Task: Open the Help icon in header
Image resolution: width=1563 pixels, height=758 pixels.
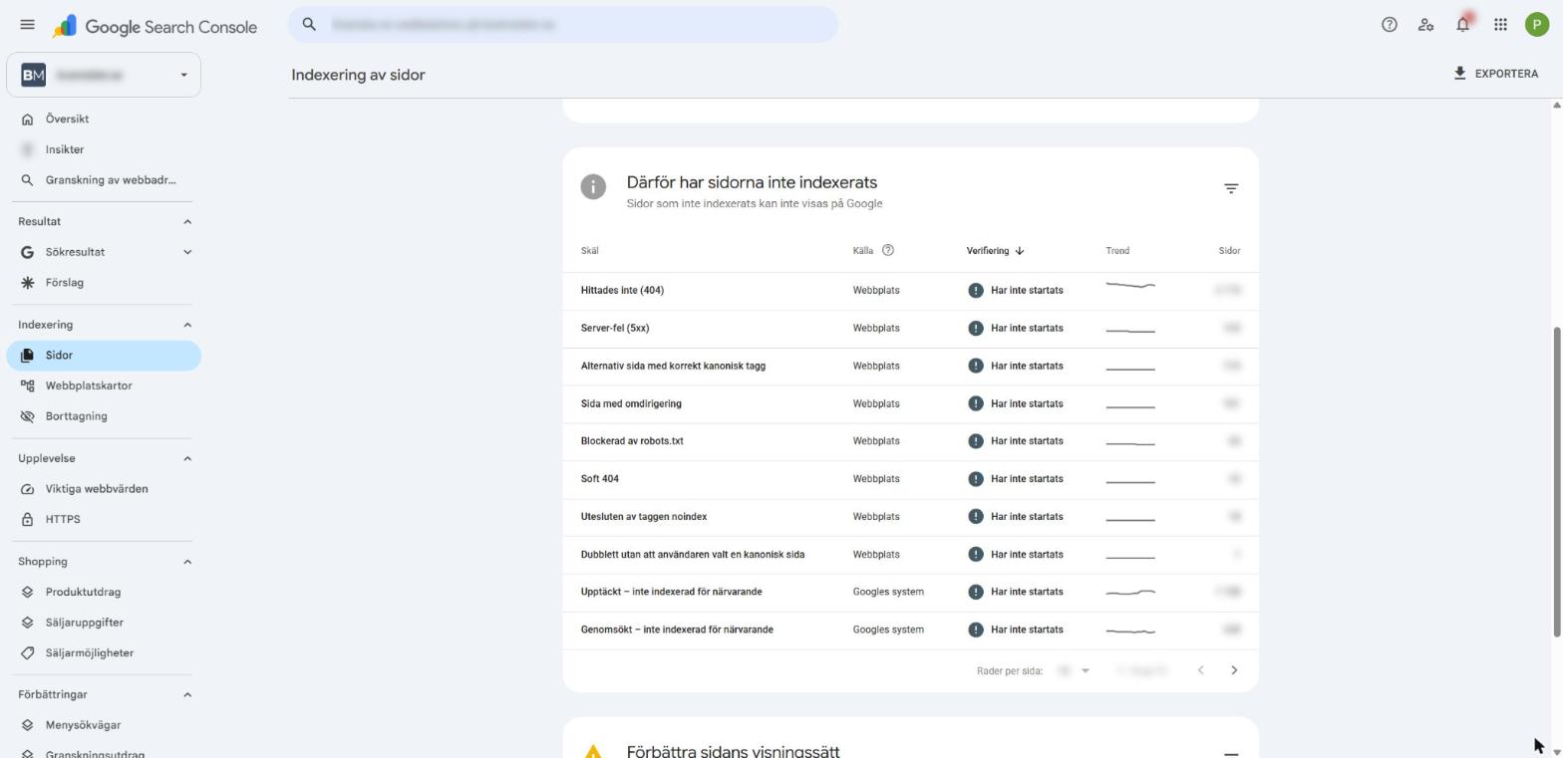Action: [x=1389, y=25]
